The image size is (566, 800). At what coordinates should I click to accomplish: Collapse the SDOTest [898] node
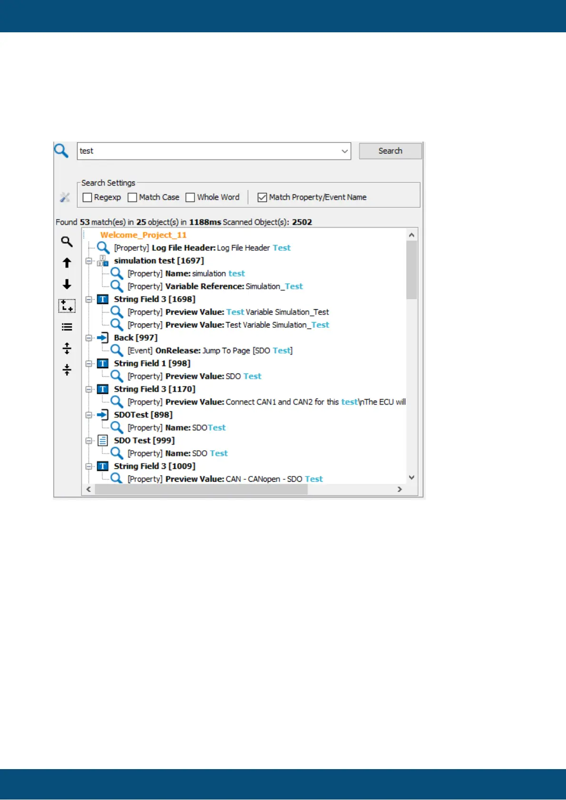[x=88, y=415]
